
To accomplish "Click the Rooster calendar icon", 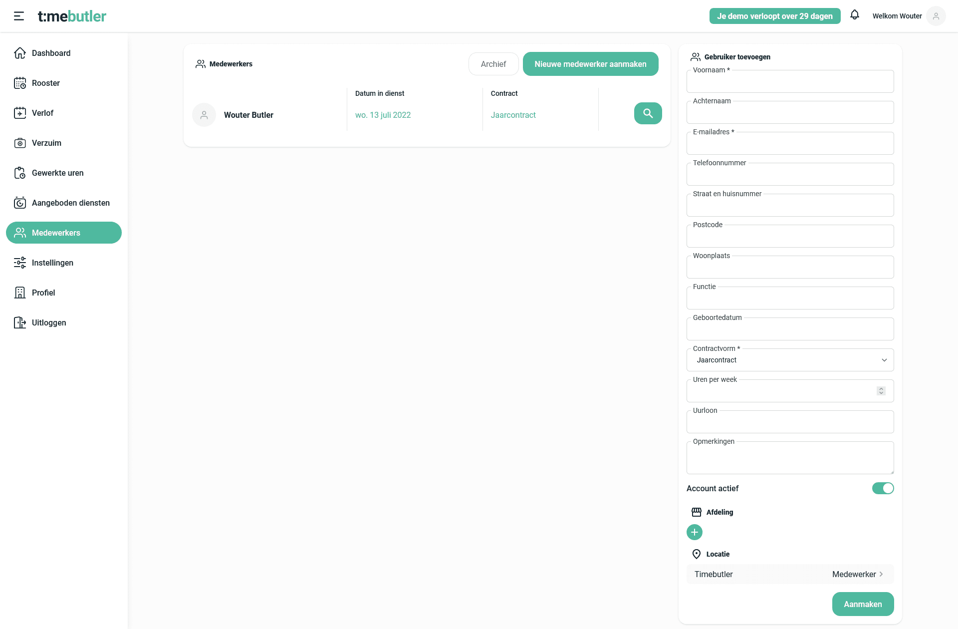I will pyautogui.click(x=20, y=83).
